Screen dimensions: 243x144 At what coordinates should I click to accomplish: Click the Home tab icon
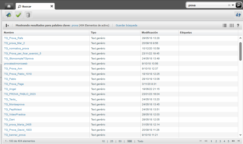(9, 6)
